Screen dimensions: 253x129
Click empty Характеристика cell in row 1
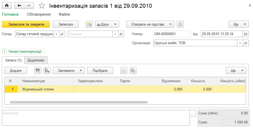point(95,89)
